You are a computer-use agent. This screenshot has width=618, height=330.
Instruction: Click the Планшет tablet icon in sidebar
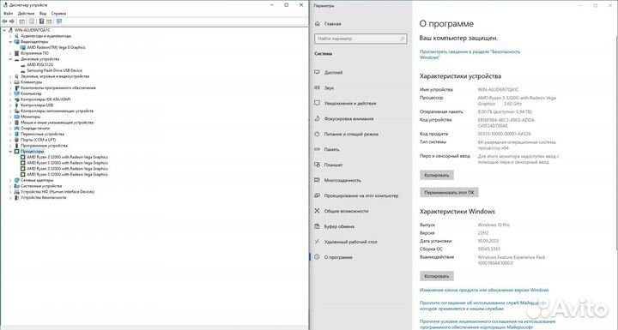tap(317, 165)
